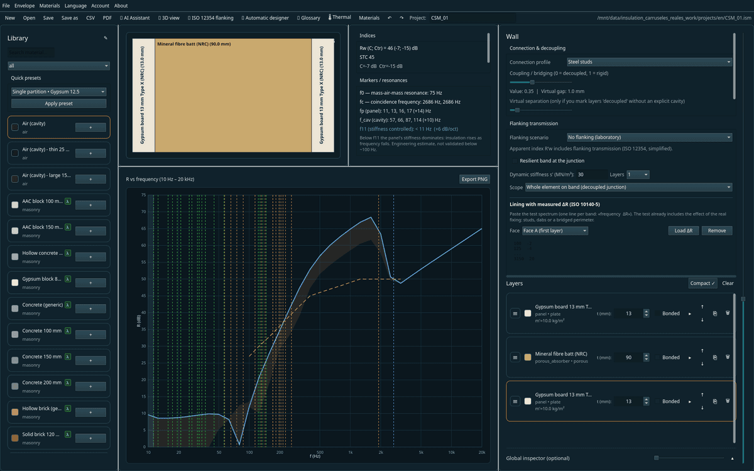Viewport: 754px width, 471px height.
Task: Delete the last Gypsum board layer
Action: [728, 401]
